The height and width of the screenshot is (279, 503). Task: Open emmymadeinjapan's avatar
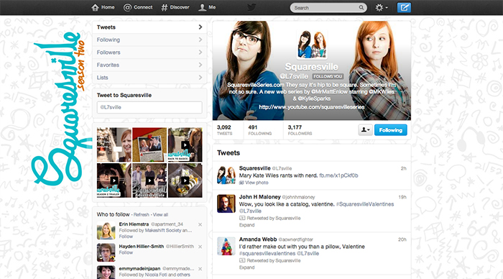click(x=106, y=273)
